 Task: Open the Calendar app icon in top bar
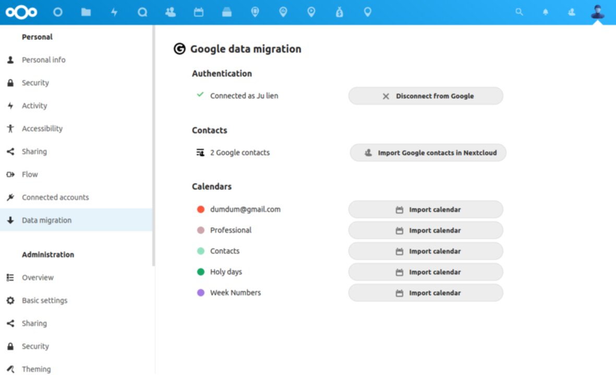click(x=199, y=12)
